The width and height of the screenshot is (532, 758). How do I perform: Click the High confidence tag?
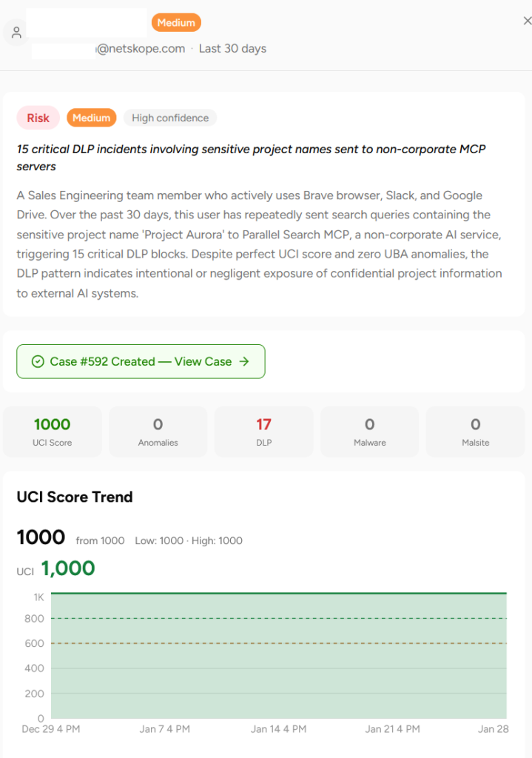(170, 118)
